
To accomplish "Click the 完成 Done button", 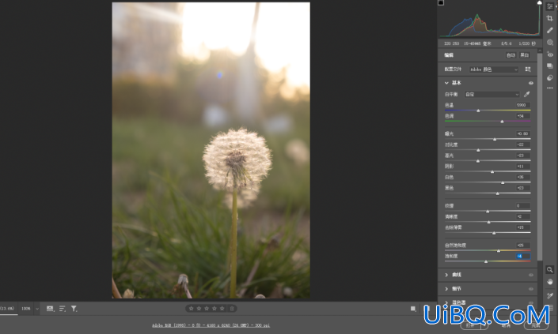I will pyautogui.click(x=536, y=325).
